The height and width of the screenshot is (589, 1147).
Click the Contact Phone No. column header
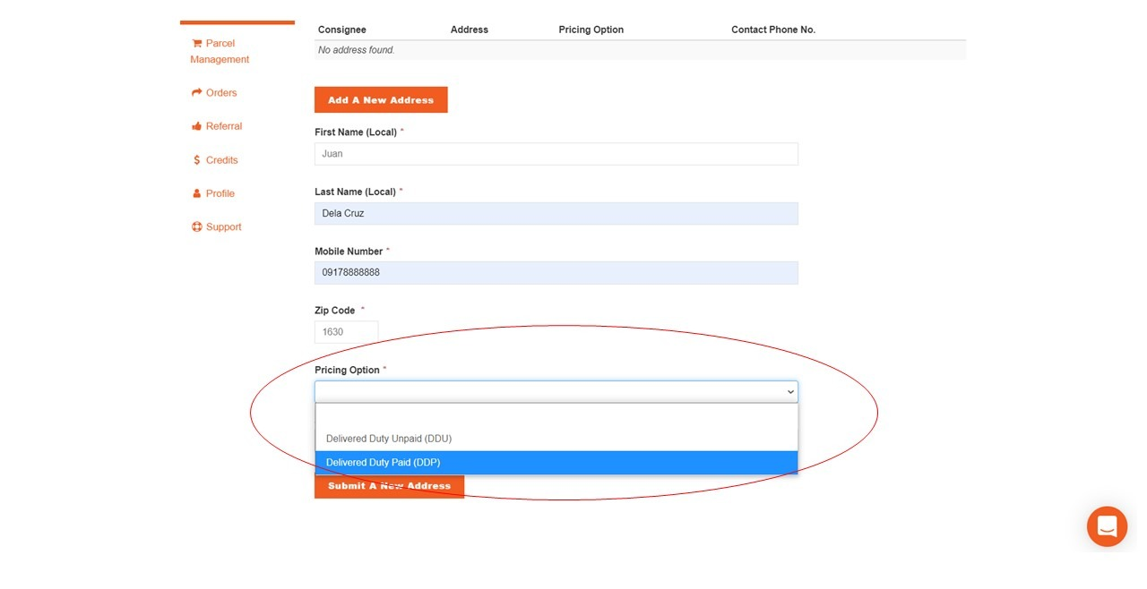point(773,30)
